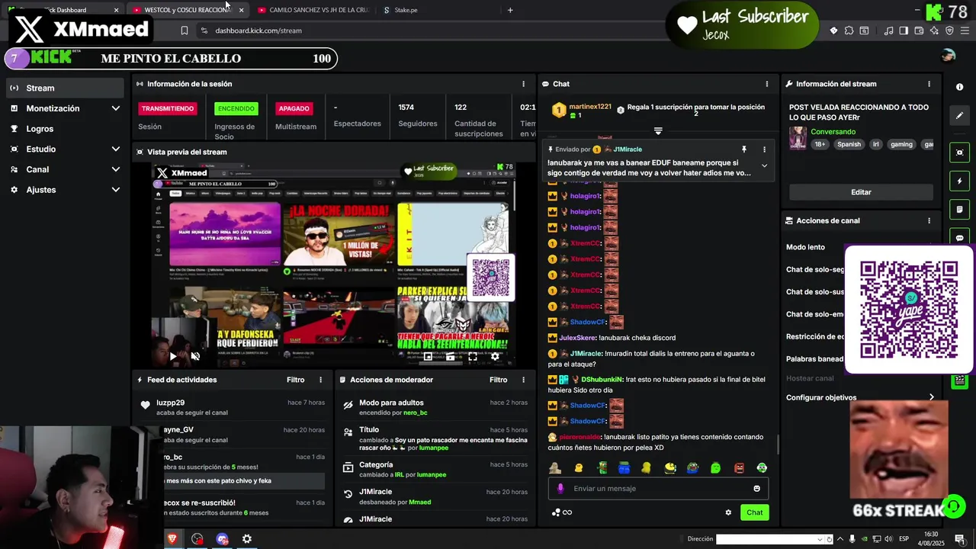
Task: Expand Estudio sidebar menu
Action: 65,149
